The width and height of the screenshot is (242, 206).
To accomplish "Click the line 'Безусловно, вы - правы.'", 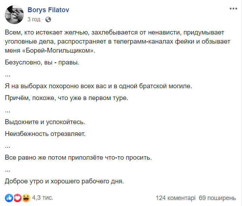I will click(42, 62).
